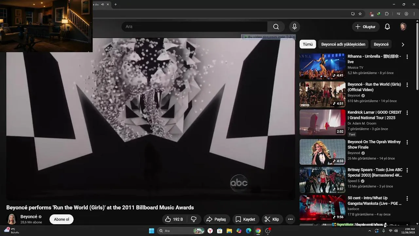Select 'Beyoncé adlı yükleyiciden' filter chip

pyautogui.click(x=343, y=44)
